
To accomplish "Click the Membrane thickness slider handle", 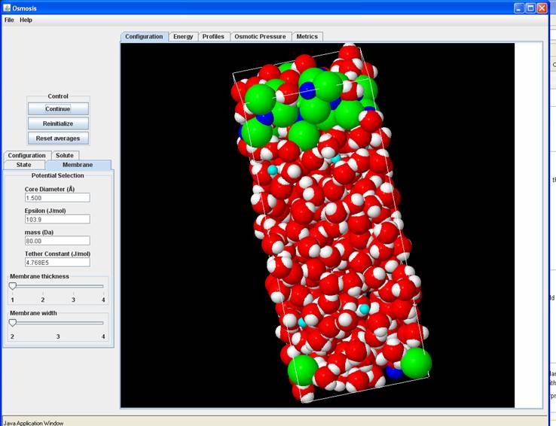I will pos(13,286).
